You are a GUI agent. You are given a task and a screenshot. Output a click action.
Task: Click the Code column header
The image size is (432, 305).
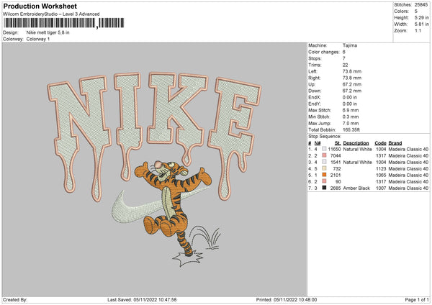380,143
